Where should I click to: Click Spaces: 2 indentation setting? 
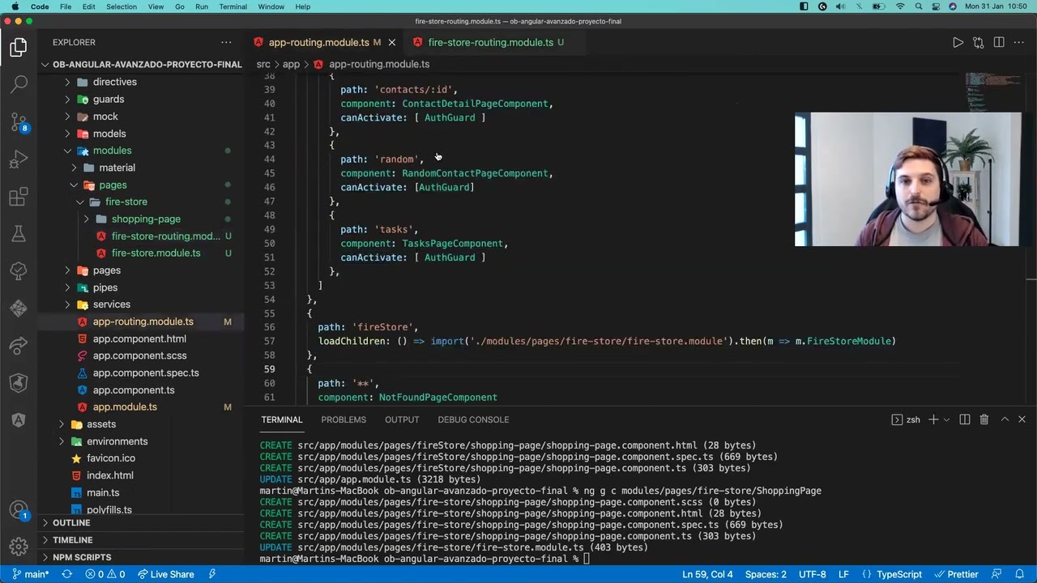[x=766, y=574]
